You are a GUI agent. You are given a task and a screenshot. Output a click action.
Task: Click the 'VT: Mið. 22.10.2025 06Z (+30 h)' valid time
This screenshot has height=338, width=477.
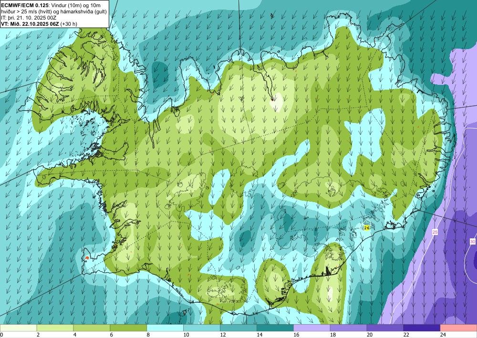pos(39,24)
